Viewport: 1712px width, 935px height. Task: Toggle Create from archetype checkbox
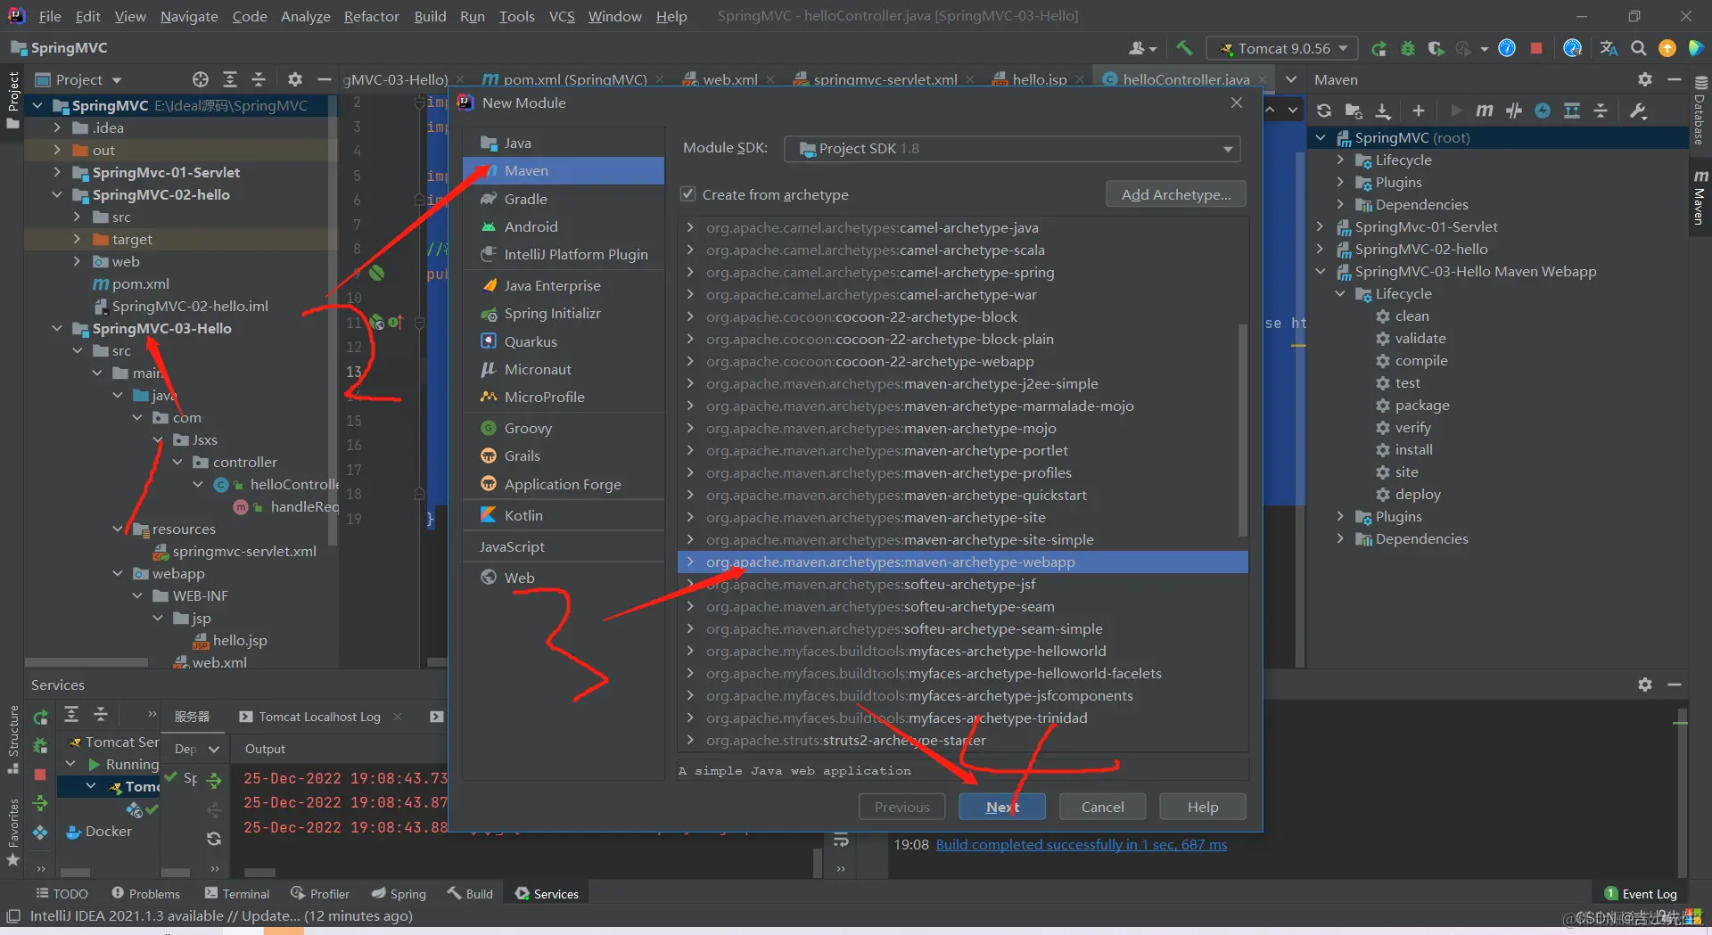687,194
